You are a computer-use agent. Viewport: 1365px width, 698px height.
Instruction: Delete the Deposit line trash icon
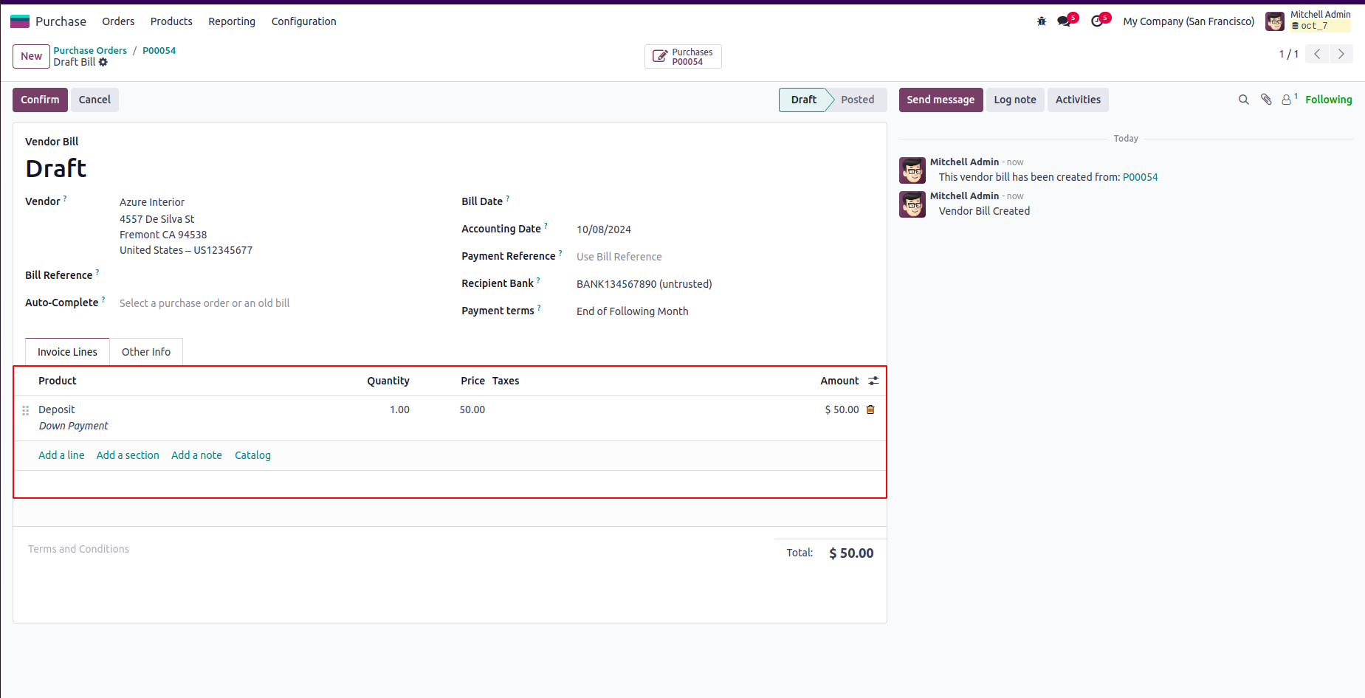[x=870, y=410]
